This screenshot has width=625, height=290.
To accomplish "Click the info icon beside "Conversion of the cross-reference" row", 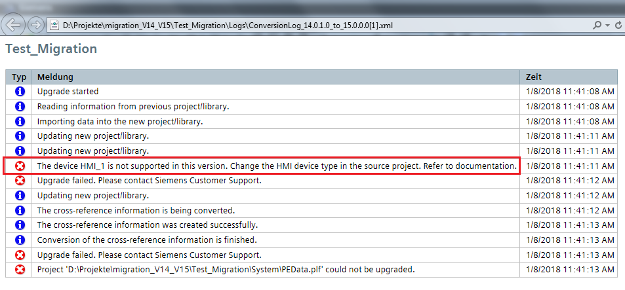I will coord(20,240).
